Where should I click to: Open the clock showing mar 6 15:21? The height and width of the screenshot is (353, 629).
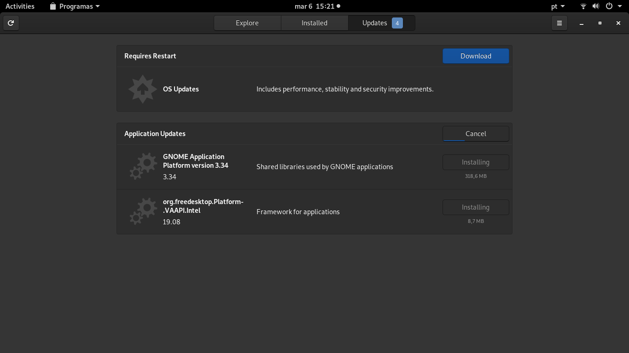click(317, 6)
